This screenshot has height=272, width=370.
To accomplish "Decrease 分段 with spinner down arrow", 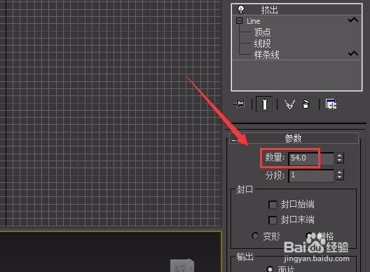I will point(340,177).
